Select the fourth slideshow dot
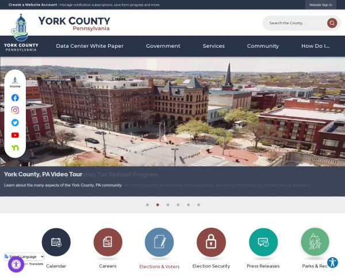The width and height of the screenshot is (345, 276). [x=178, y=205]
